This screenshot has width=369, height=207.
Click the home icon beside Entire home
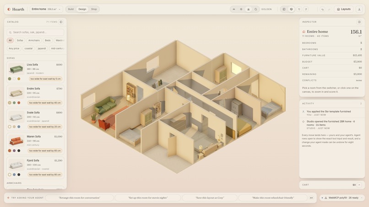tap(304, 32)
